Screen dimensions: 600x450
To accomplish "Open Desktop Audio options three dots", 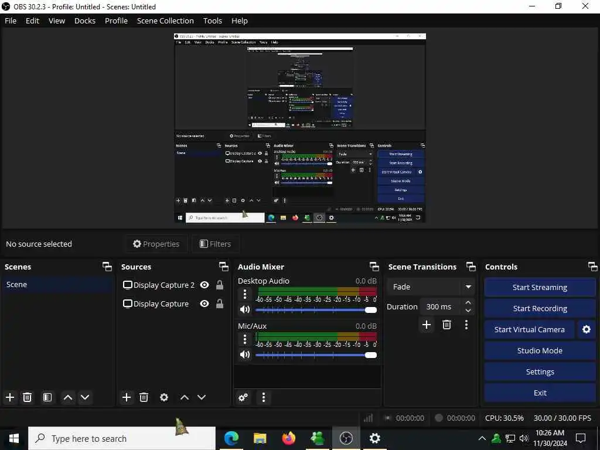I will point(245,294).
